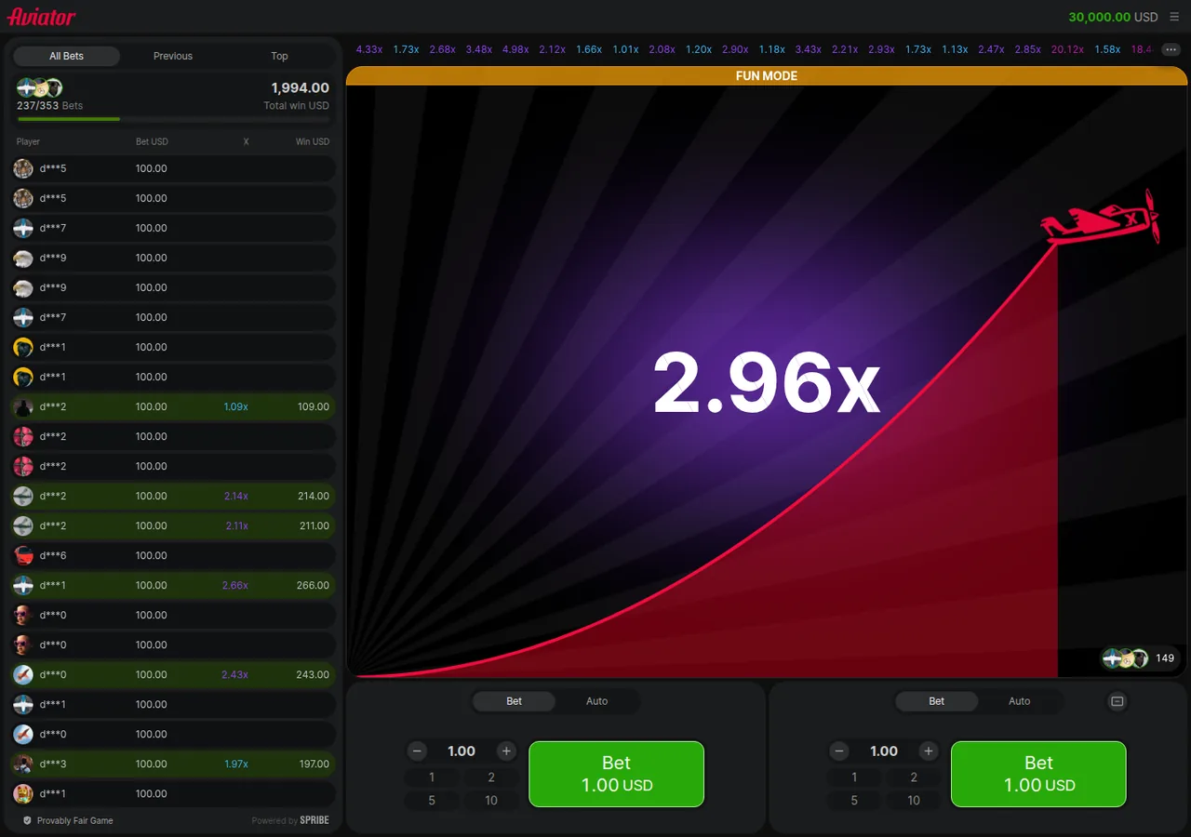Open the Top bets tab
Viewport: 1191px width, 837px height.
pos(279,56)
